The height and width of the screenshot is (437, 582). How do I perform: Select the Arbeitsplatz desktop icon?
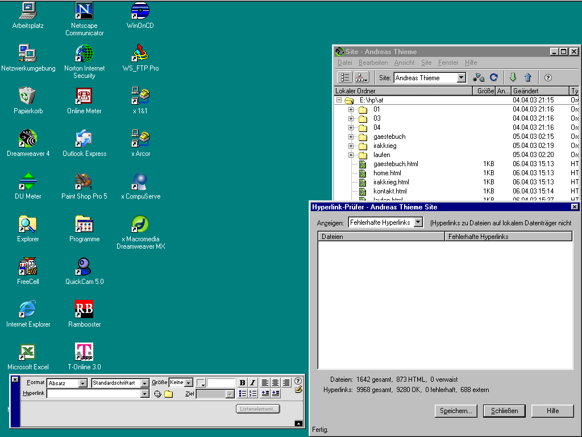(28, 15)
